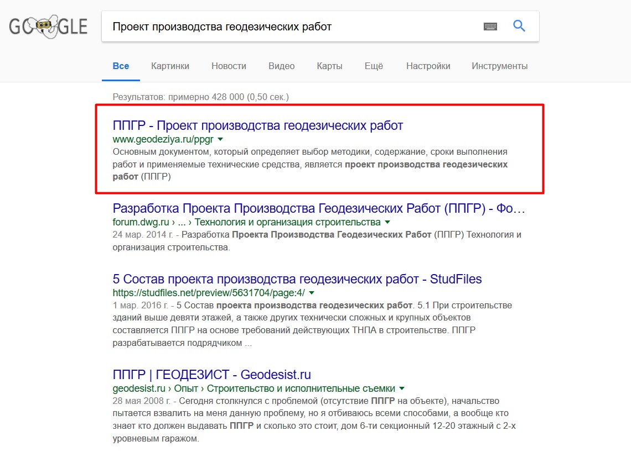Click the Google logo

point(48,27)
